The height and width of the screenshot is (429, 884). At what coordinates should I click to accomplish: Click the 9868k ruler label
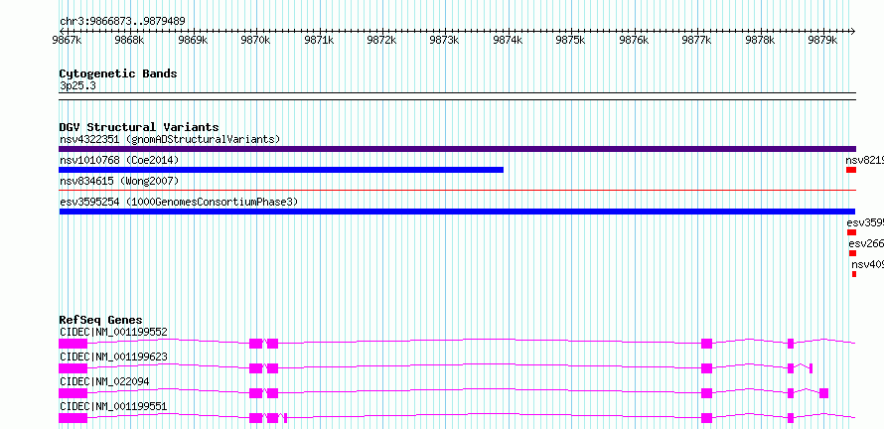130,40
